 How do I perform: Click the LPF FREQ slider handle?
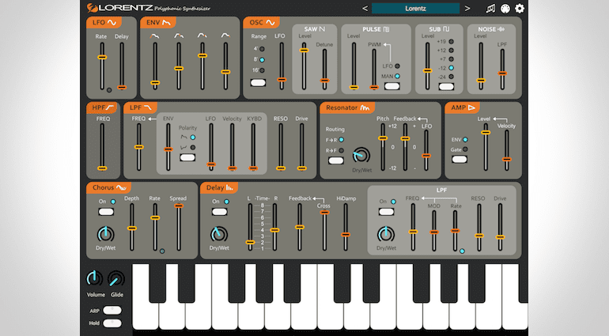[139, 147]
